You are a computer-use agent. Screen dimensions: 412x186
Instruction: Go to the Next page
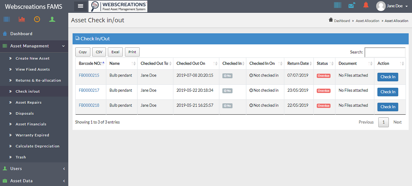click(398, 122)
